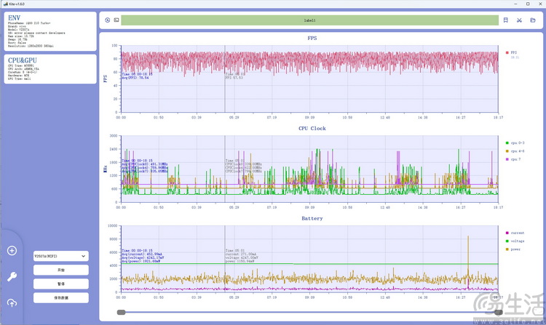This screenshot has width=546, height=325.
Task: Click the circular arrow icon left of label1
Action: pos(107,20)
